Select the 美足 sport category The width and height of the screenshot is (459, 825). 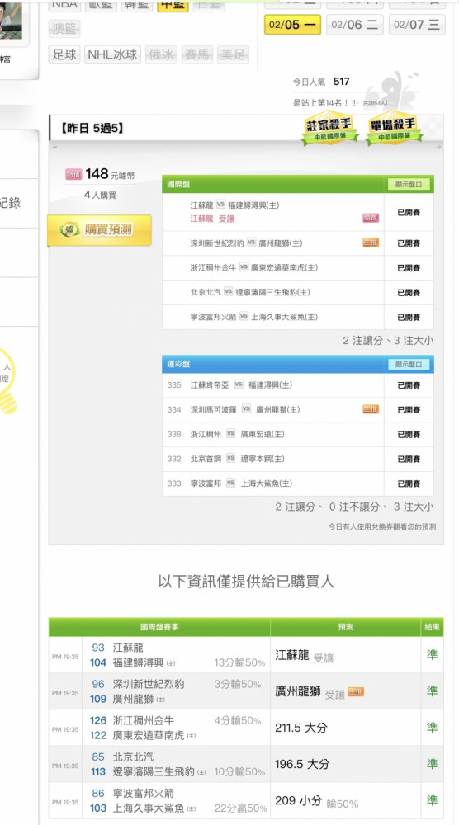(233, 54)
